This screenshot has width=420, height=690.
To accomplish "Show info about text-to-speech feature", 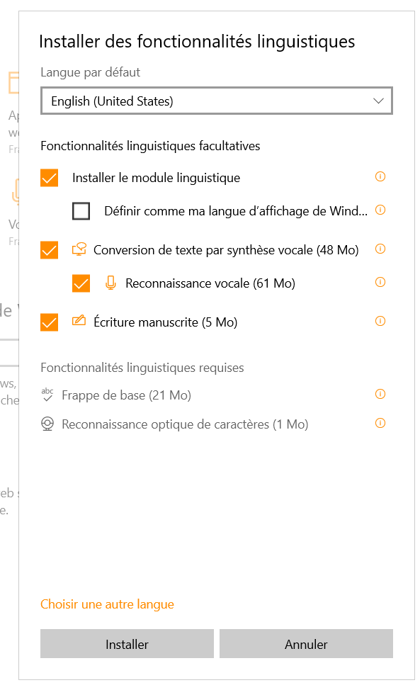I will click(380, 249).
